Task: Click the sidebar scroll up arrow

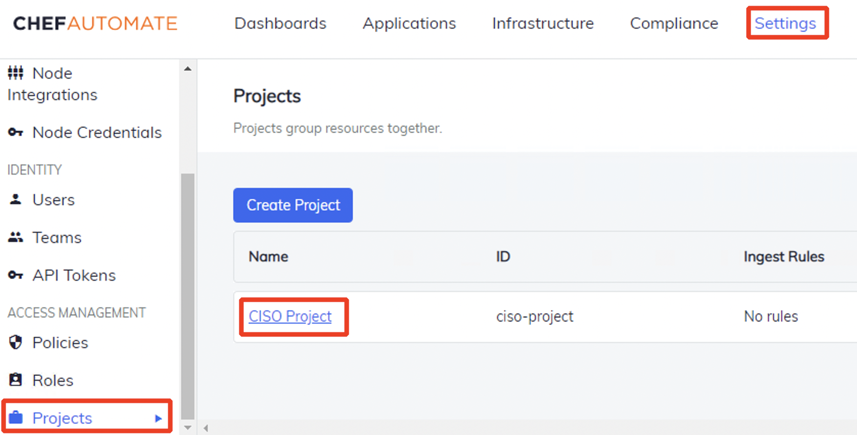Action: (188, 68)
